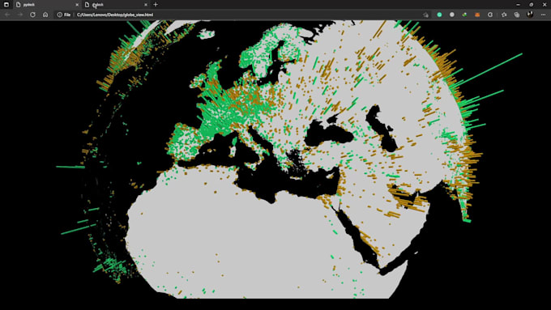Open the crescent-shaped extension icon
Viewport: 551px width, 310px height.
[490, 15]
